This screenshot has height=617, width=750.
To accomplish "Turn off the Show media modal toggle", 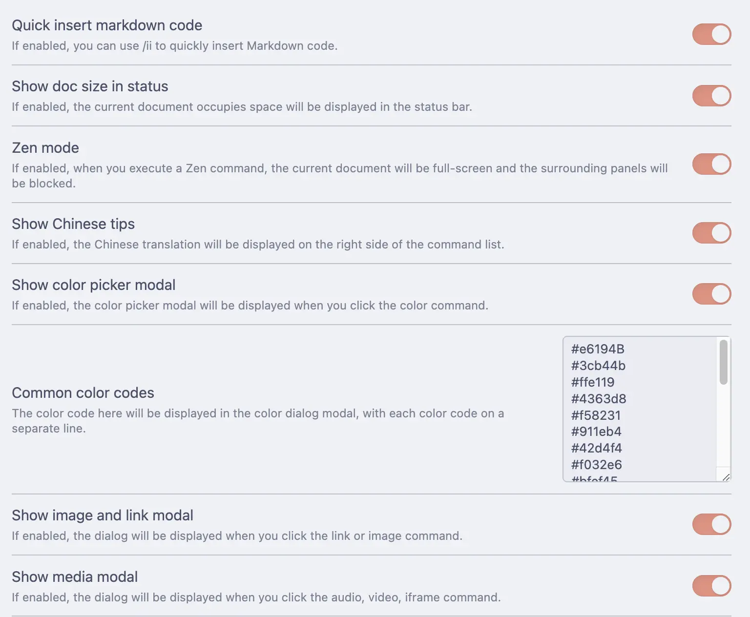I will coord(711,586).
